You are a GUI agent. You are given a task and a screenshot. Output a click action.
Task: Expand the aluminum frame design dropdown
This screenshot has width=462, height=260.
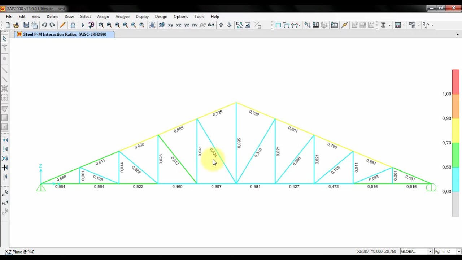click(418, 25)
